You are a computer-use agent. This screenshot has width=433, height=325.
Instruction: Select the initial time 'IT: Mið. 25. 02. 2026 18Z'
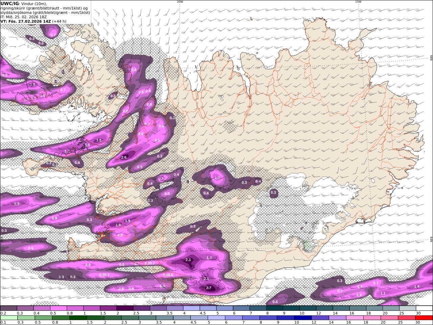pyautogui.click(x=24, y=17)
